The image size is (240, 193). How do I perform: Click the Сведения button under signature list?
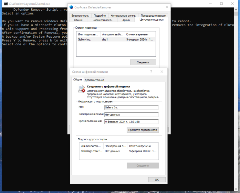143,62
